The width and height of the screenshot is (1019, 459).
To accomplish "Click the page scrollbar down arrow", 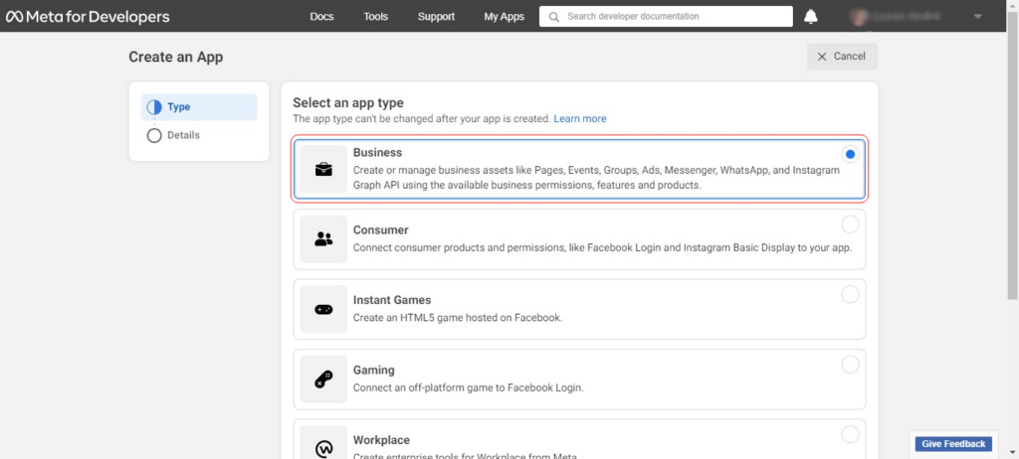I will coord(1012,452).
